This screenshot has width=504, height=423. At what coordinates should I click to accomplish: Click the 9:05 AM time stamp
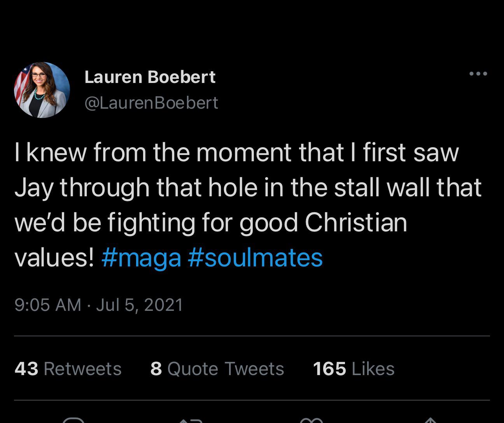click(x=48, y=305)
